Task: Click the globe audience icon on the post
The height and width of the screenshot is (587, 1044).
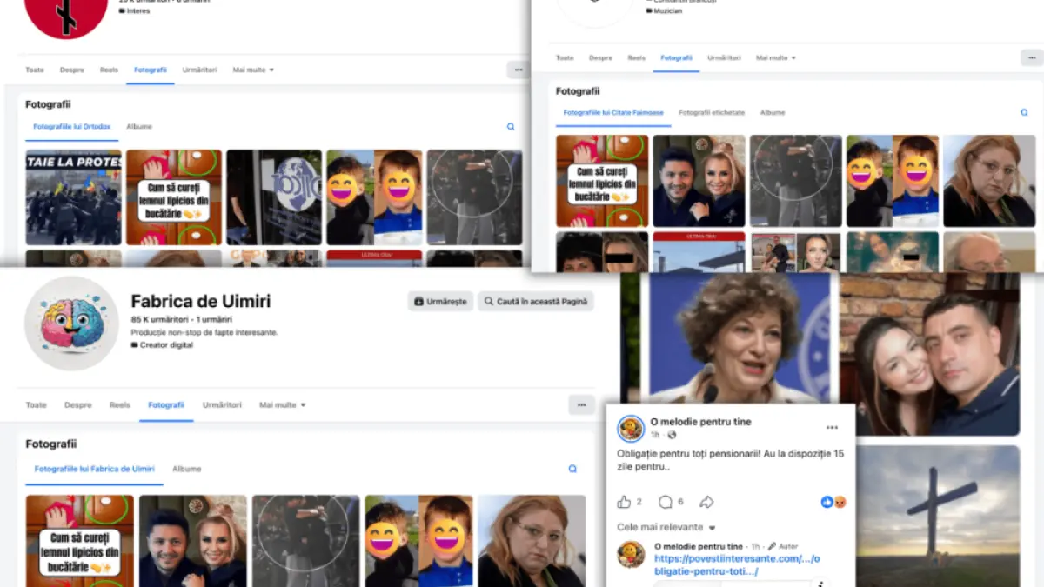Action: (x=672, y=435)
